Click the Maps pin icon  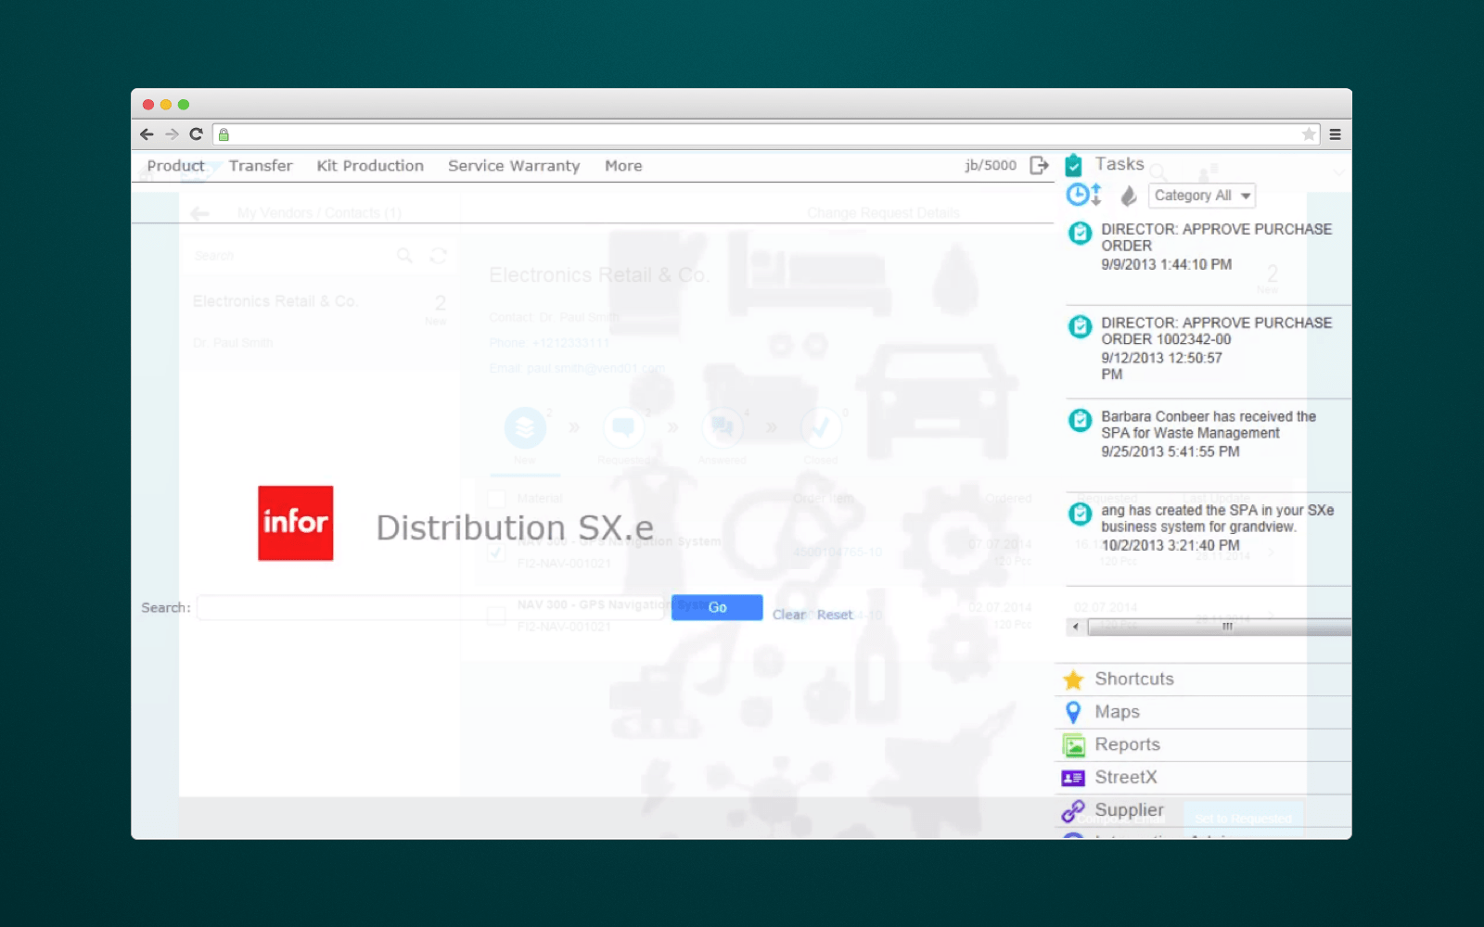point(1073,712)
